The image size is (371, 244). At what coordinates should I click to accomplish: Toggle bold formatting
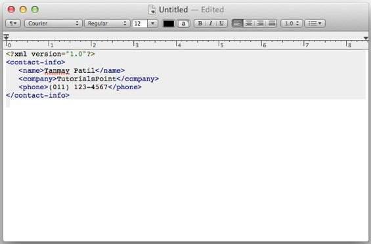click(200, 24)
